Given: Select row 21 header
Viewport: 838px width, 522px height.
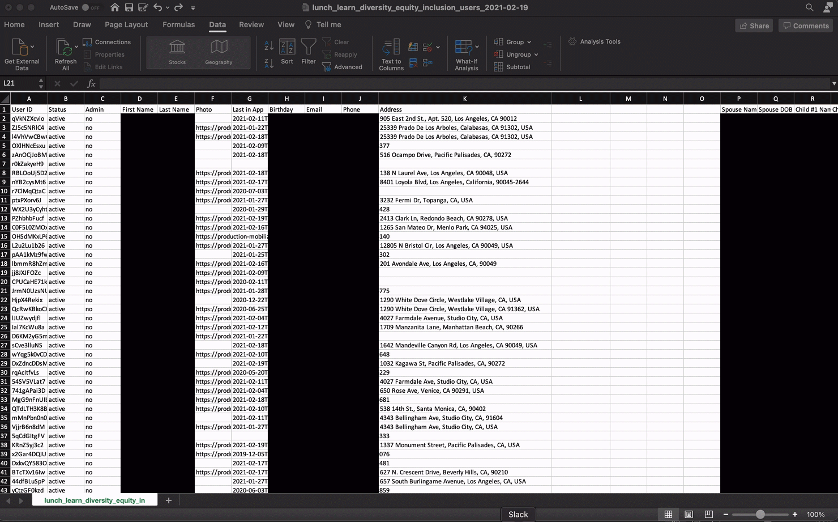Looking at the screenshot, I should coord(5,291).
